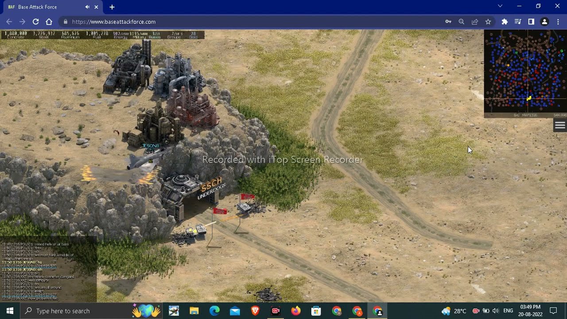Share this page via share icon
Viewport: 567px width, 319px height.
475,22
